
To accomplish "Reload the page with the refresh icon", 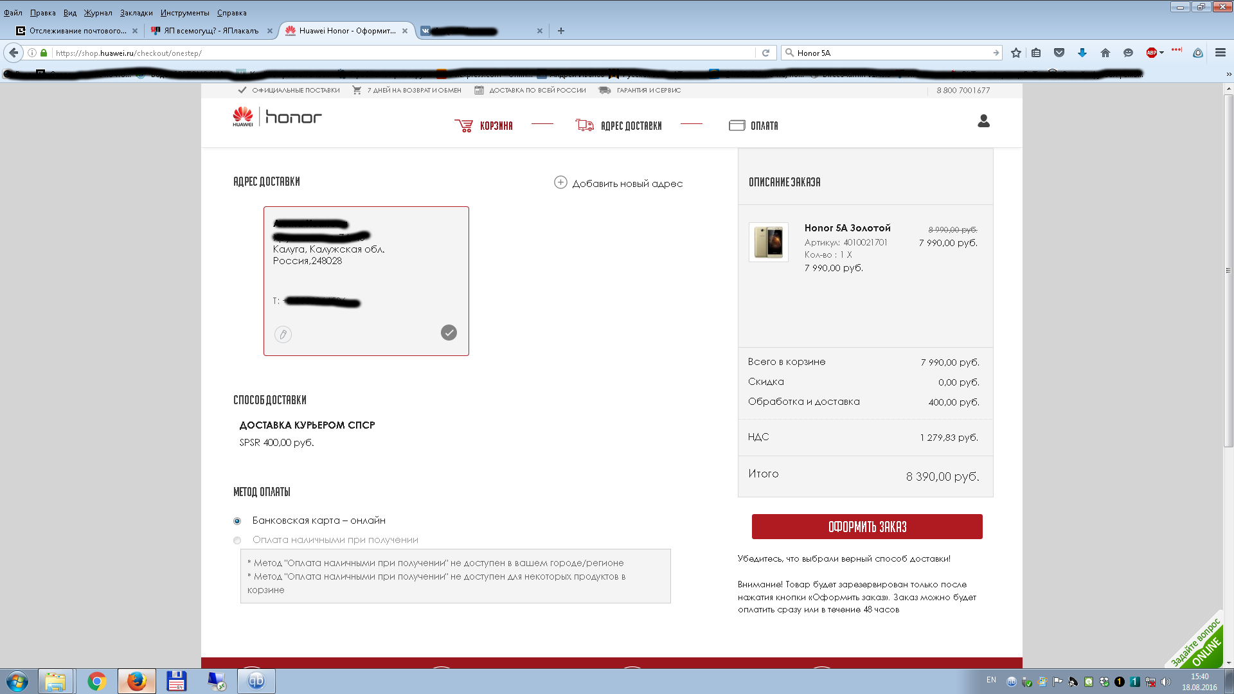I will (x=765, y=53).
